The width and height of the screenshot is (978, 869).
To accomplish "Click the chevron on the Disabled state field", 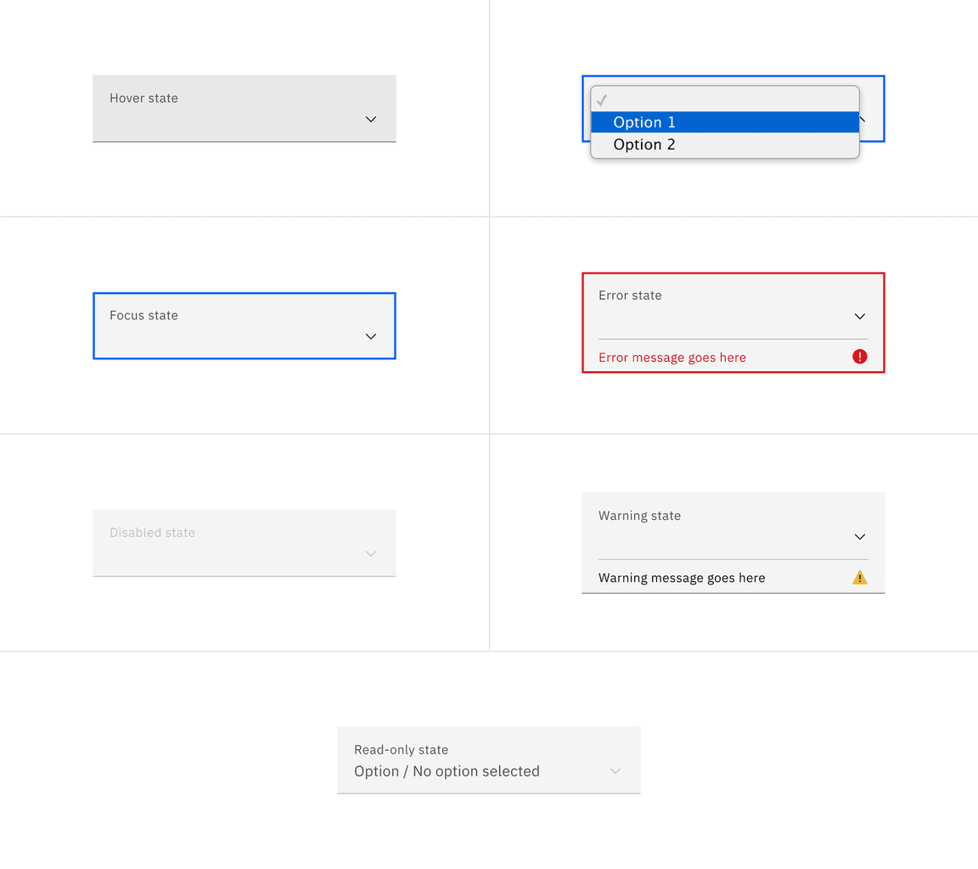I will point(370,554).
